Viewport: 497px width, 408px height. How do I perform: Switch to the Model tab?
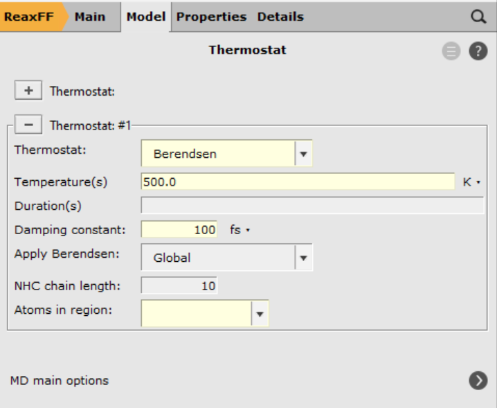(146, 17)
